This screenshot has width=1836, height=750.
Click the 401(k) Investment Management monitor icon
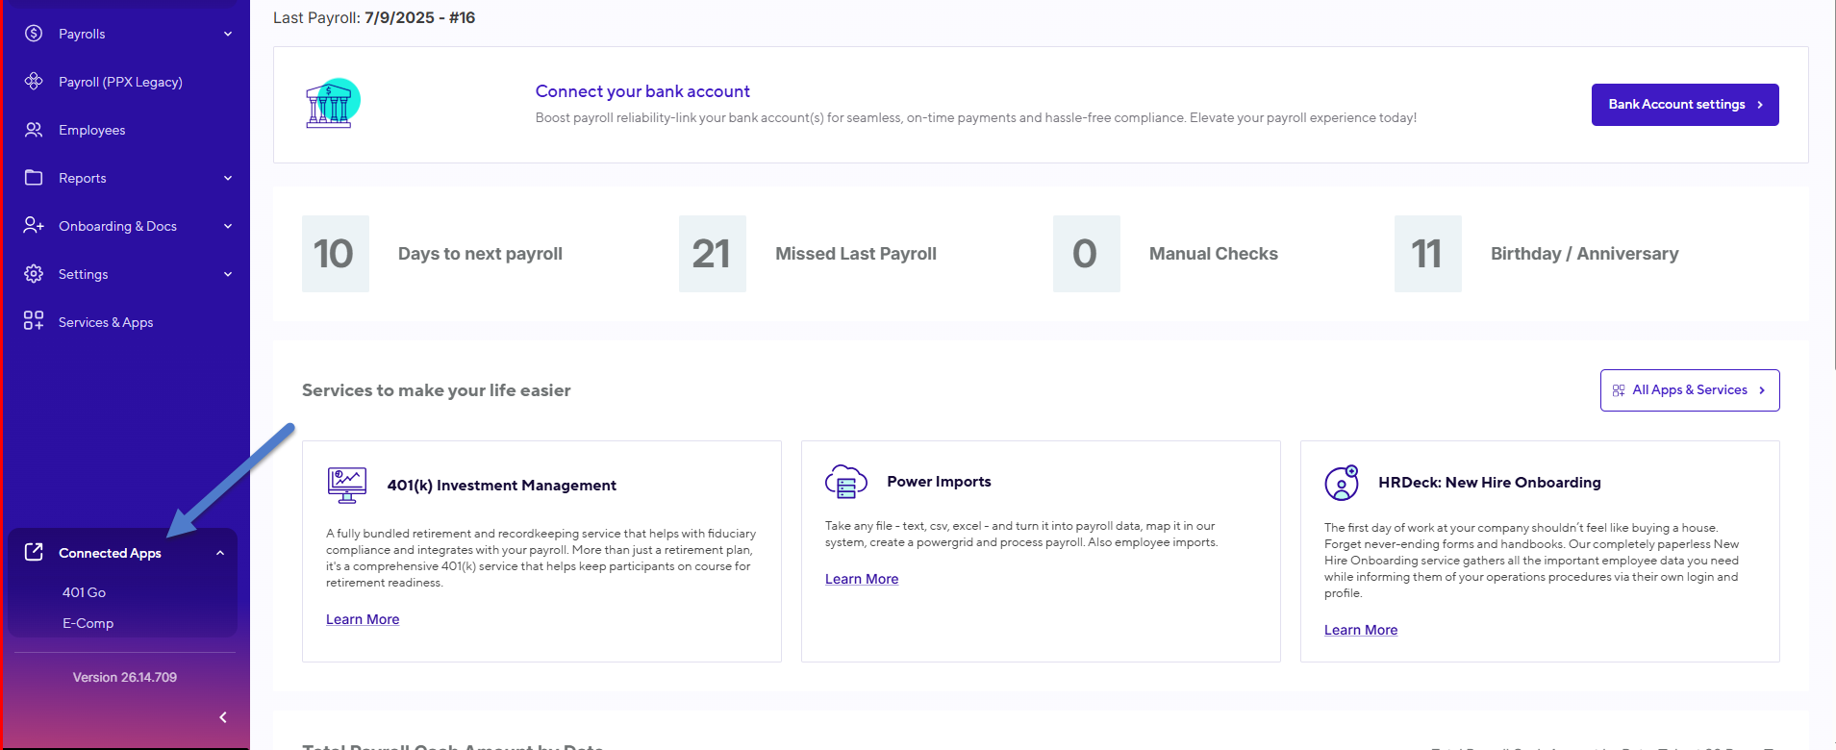tap(347, 485)
